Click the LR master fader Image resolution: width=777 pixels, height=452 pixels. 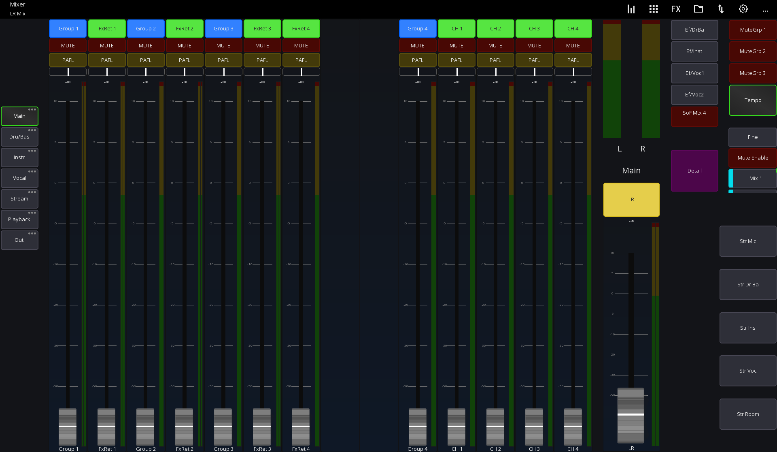[631, 414]
